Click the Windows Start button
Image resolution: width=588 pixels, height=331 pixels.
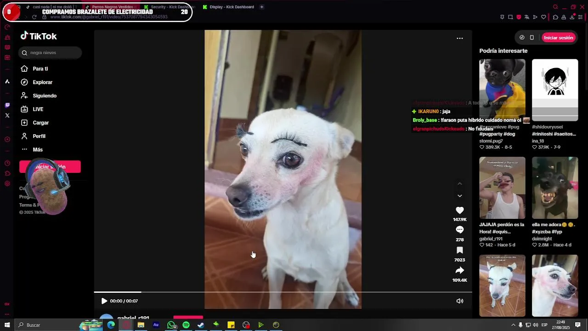pyautogui.click(x=7, y=325)
